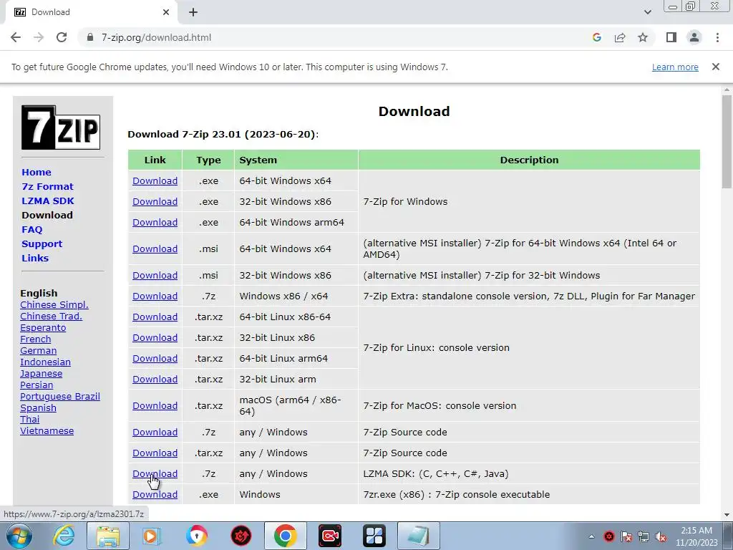
Task: Close the Download tab
Action: [x=166, y=12]
